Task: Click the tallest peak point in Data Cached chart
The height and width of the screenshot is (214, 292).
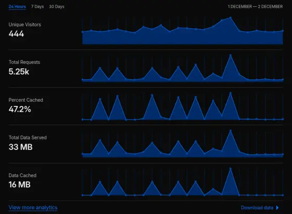Action: (231, 169)
